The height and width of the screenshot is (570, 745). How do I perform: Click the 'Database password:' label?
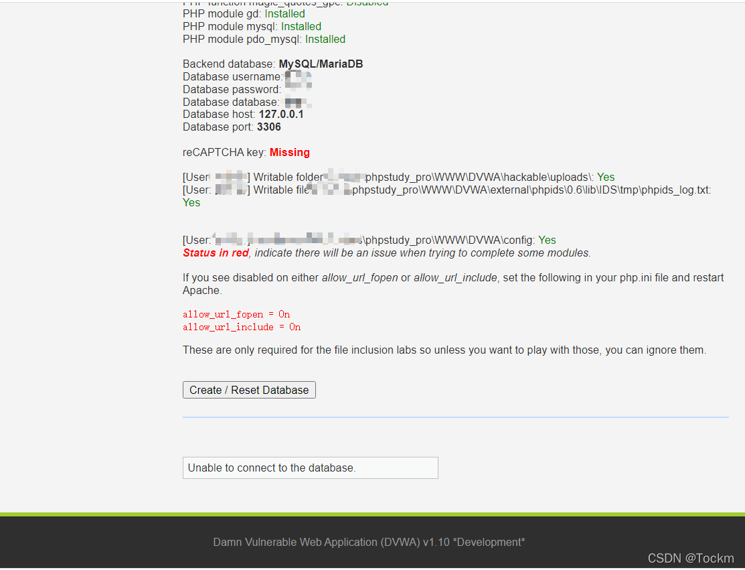click(x=232, y=89)
